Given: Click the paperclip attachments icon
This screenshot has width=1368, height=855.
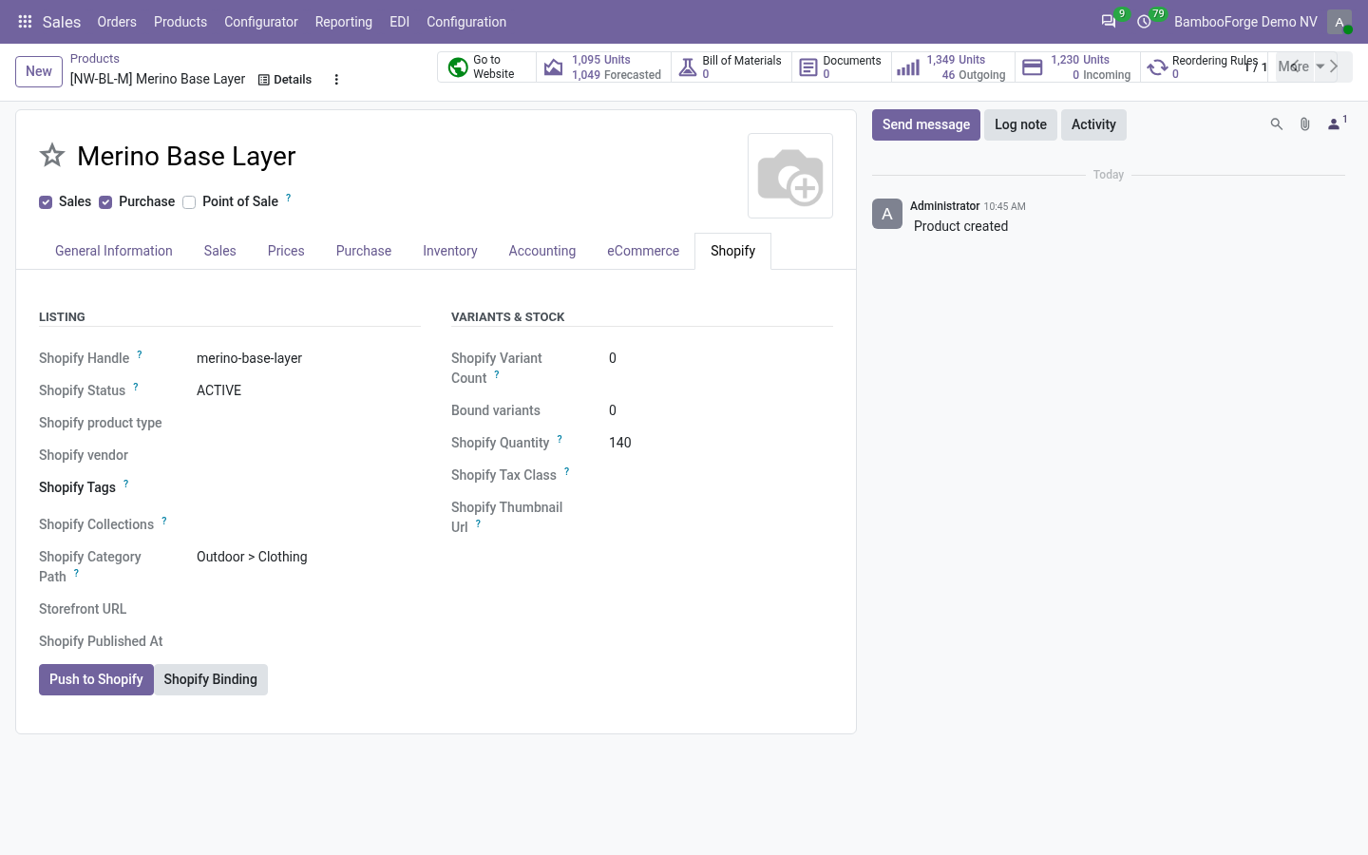Looking at the screenshot, I should 1305,124.
